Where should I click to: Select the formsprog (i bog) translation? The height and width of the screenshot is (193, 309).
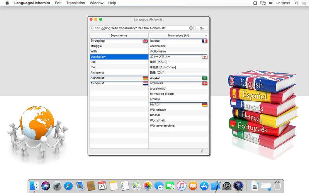coord(178,94)
